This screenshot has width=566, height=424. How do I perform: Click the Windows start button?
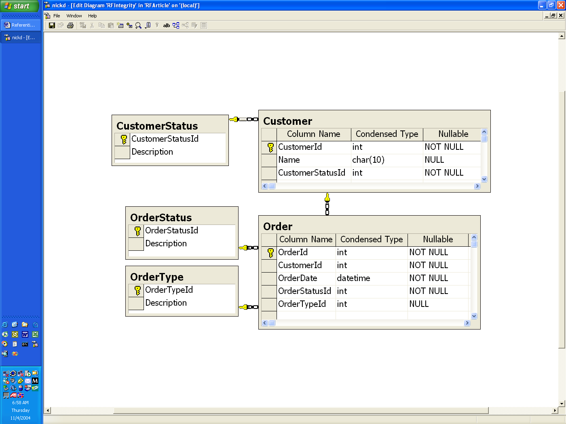(19, 6)
